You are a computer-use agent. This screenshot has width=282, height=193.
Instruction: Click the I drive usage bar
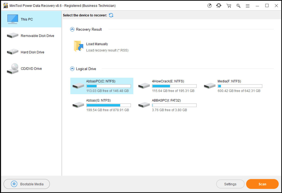point(174,105)
